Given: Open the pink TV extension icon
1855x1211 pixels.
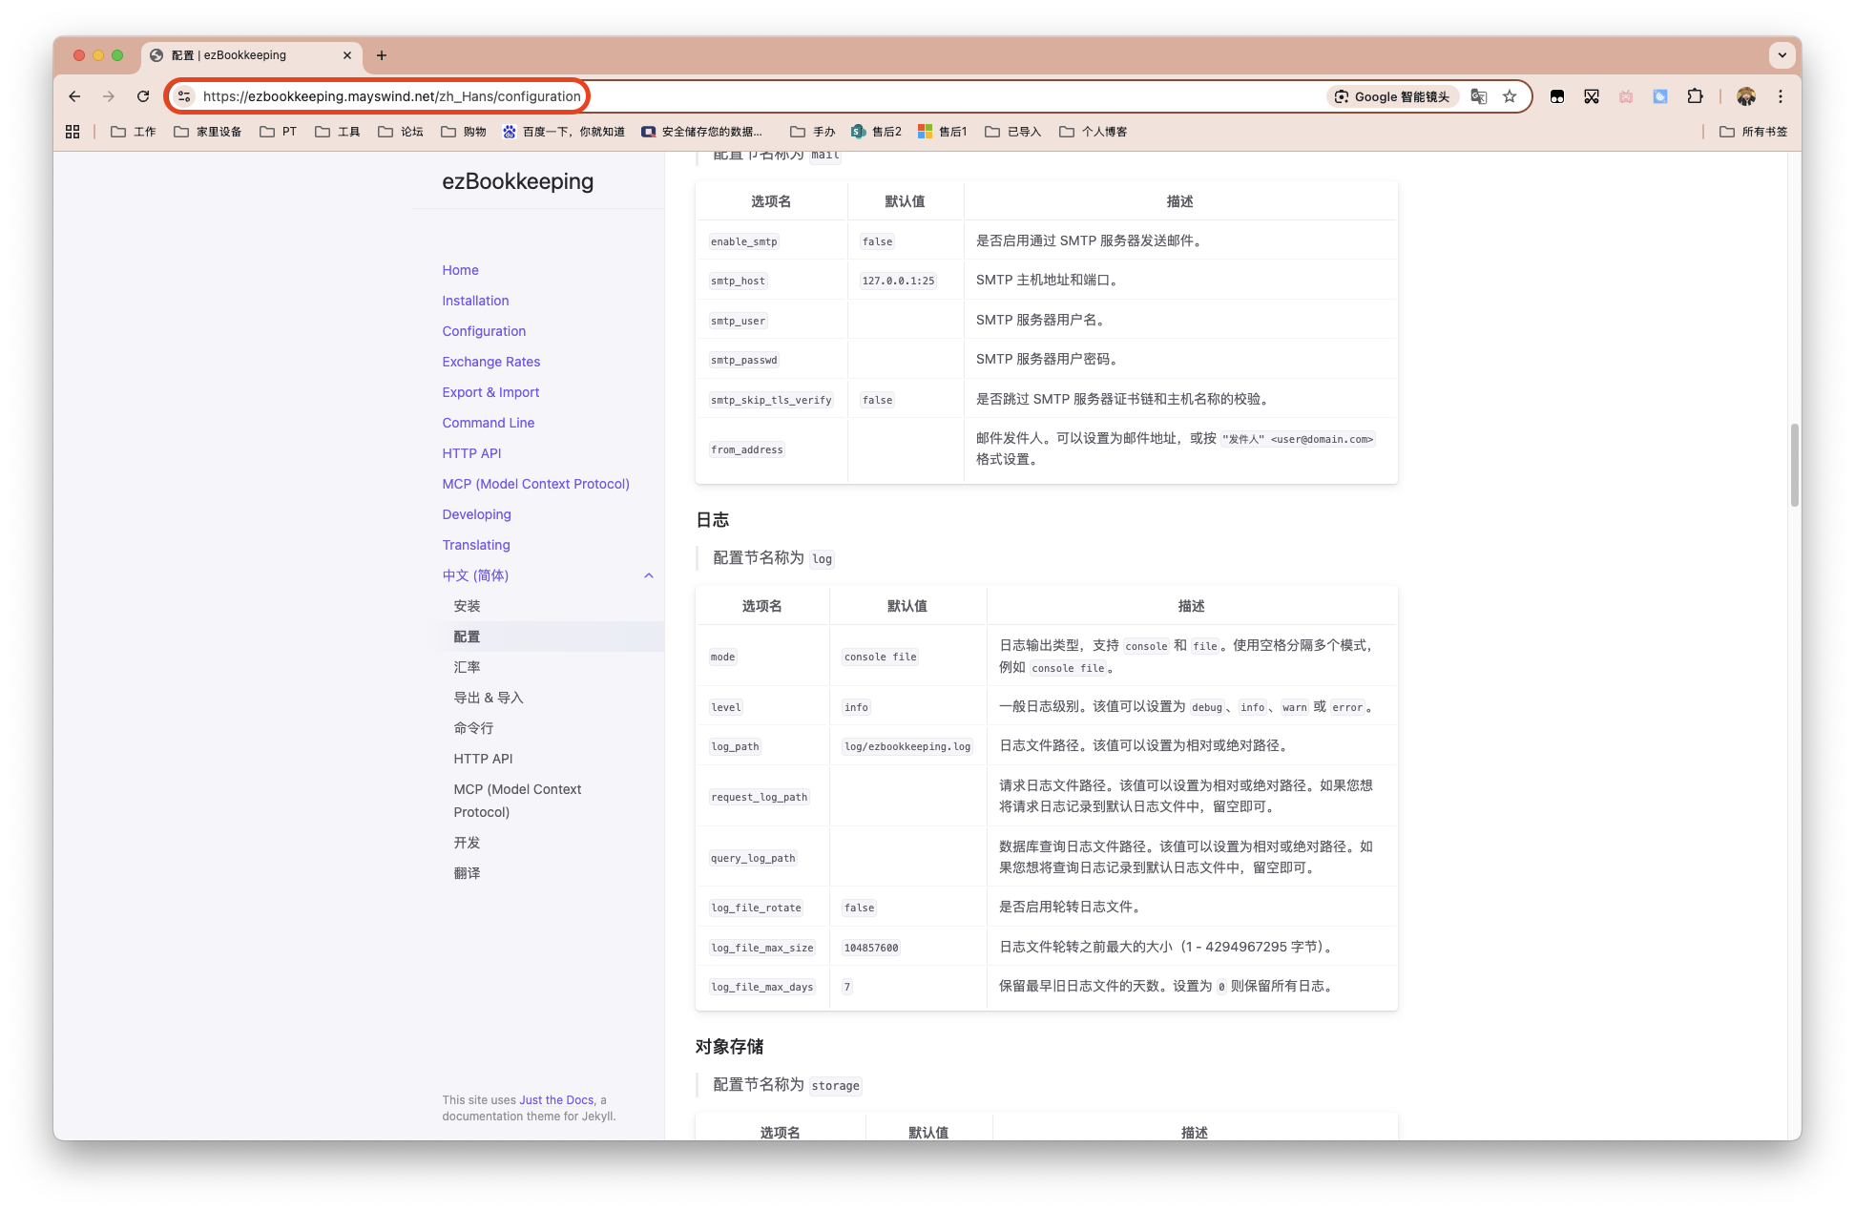Looking at the screenshot, I should tap(1626, 96).
